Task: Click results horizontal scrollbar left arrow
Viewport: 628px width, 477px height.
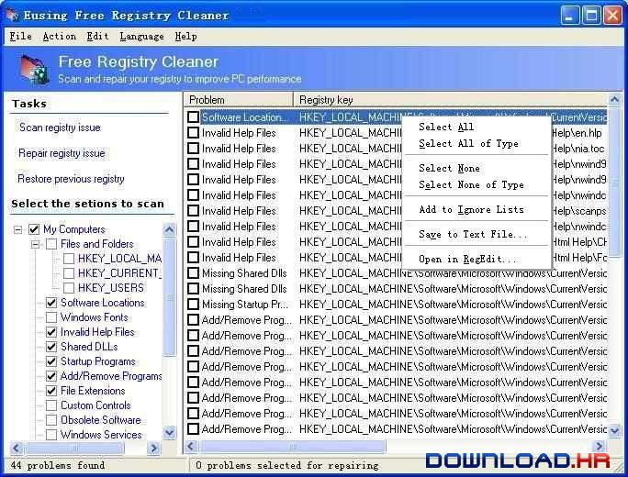Action: click(191, 446)
